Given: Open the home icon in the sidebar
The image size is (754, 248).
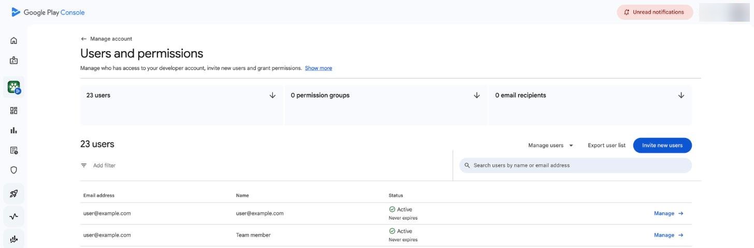Looking at the screenshot, I should click(14, 40).
